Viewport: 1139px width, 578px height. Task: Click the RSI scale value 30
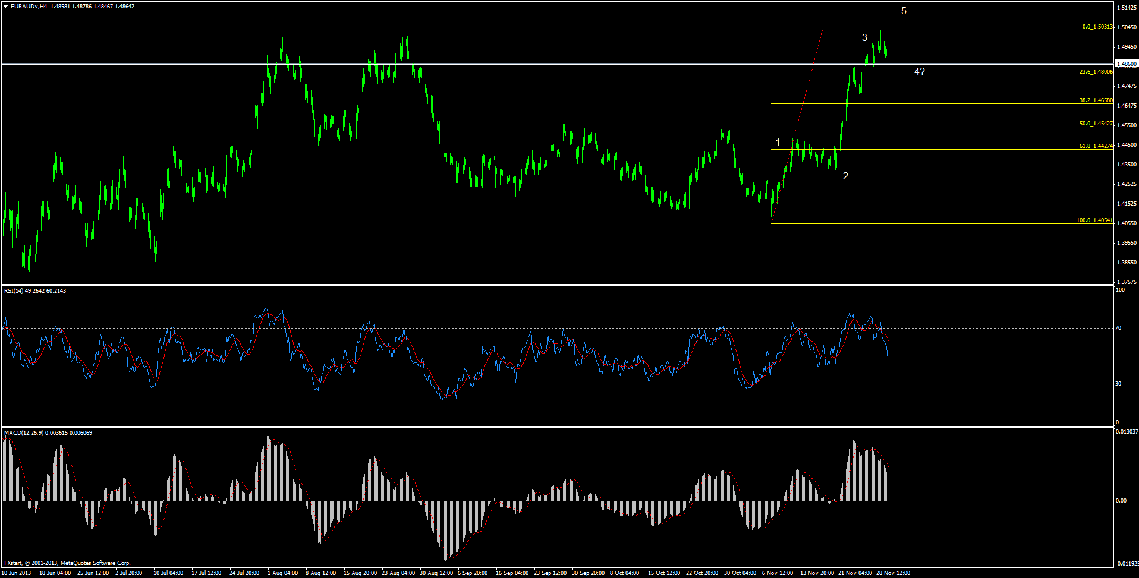(x=1119, y=384)
